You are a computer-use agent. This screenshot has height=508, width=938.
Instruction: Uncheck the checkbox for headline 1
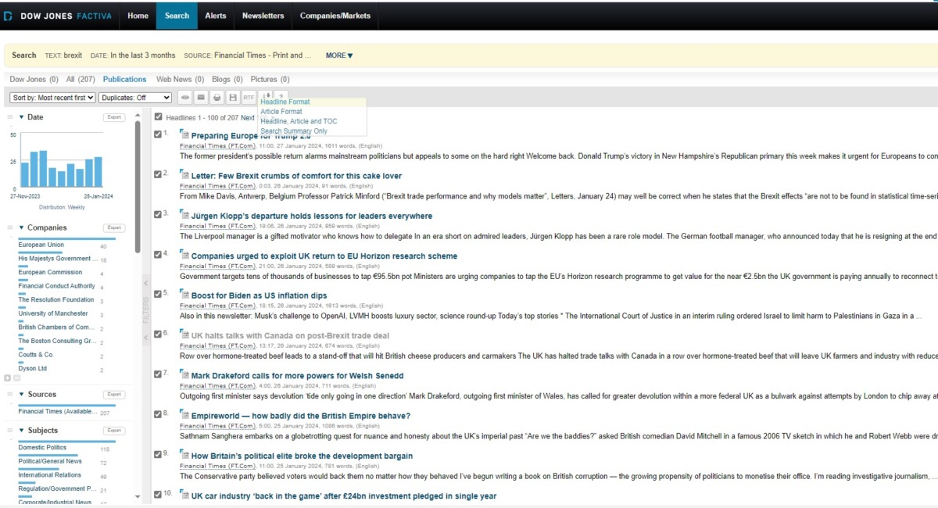[x=158, y=134]
